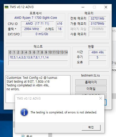Image resolution: width=116 pixels, height=137 pixels.
Task: Click the 확인 button in the dialog
Action: [91, 128]
